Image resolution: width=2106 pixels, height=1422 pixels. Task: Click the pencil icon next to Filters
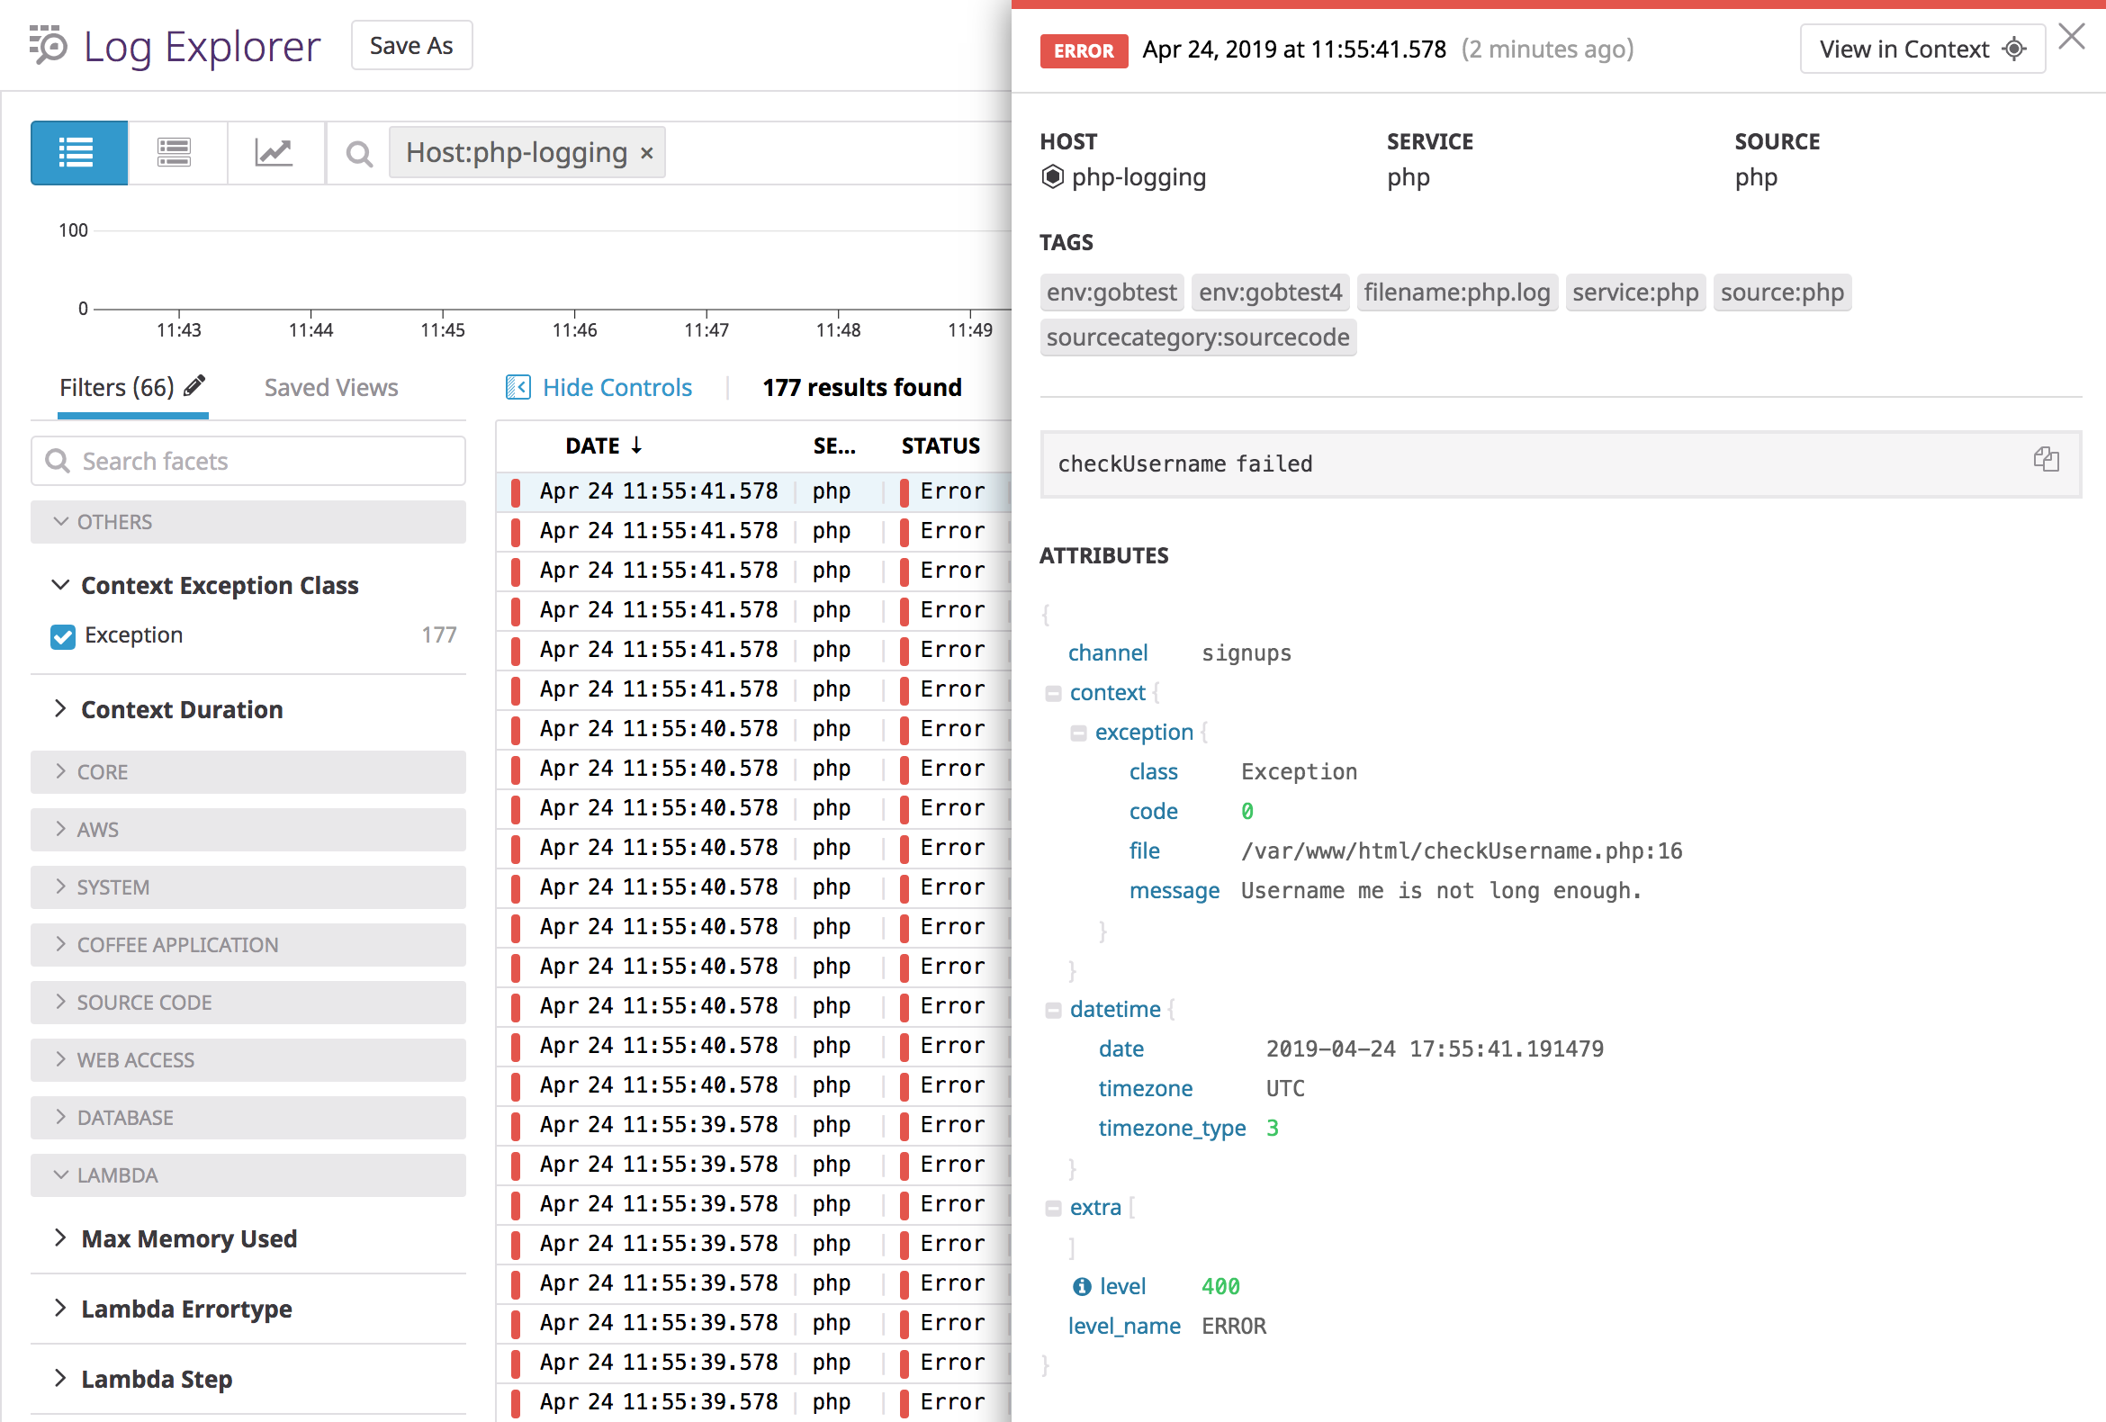point(193,385)
